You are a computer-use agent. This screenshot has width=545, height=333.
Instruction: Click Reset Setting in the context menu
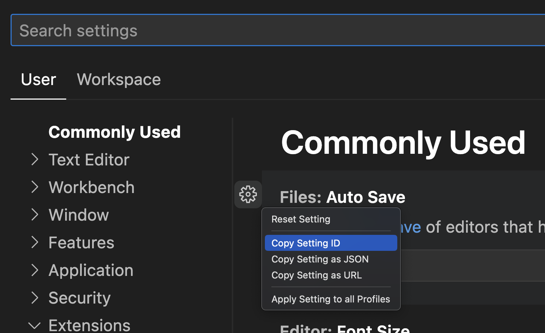click(x=301, y=219)
